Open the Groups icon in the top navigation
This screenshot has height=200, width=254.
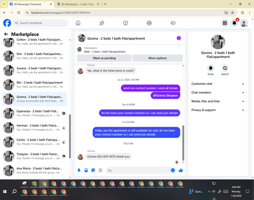(x=149, y=23)
